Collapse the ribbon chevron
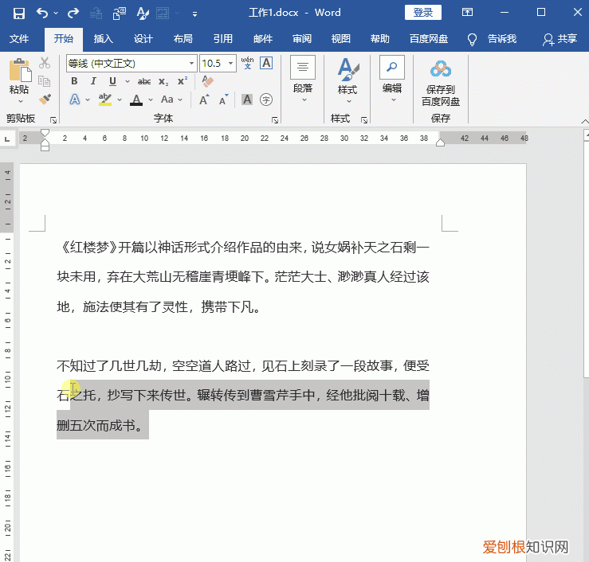589x562 pixels. pos(585,121)
